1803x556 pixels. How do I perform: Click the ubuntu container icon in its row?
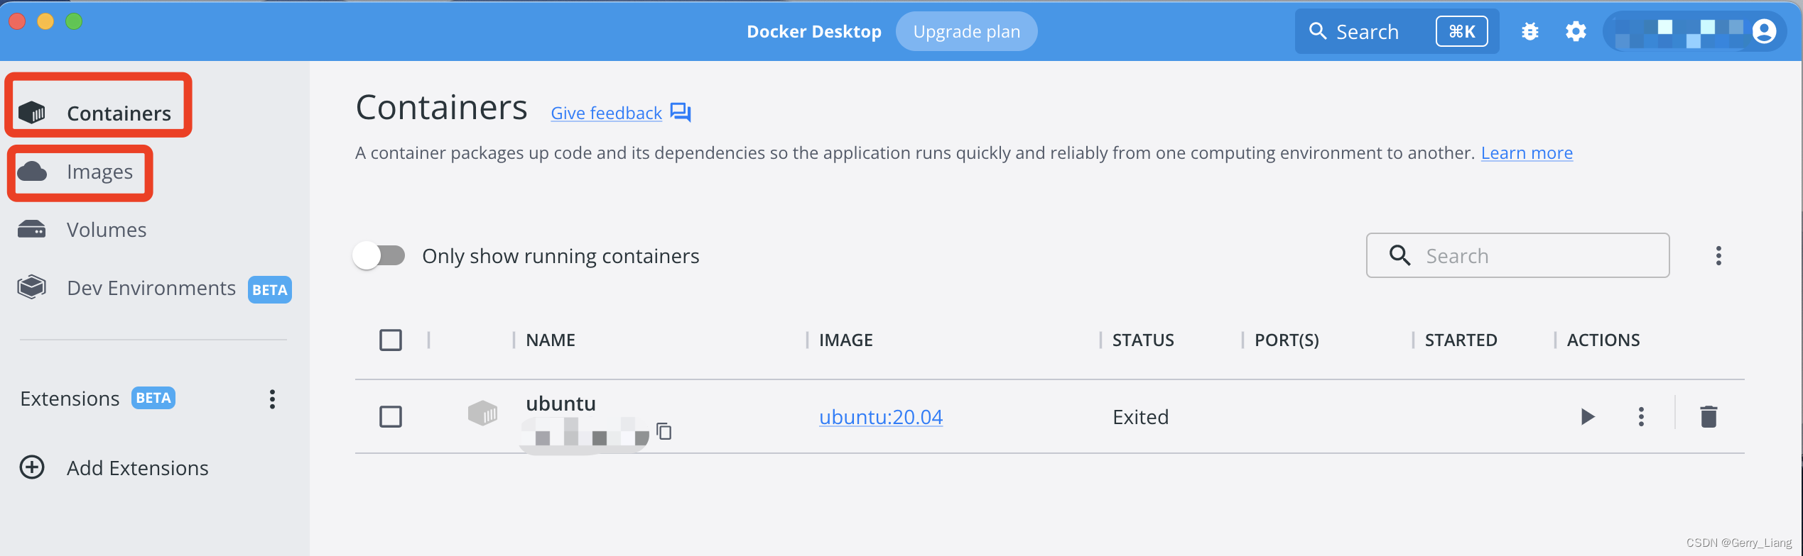(x=483, y=413)
